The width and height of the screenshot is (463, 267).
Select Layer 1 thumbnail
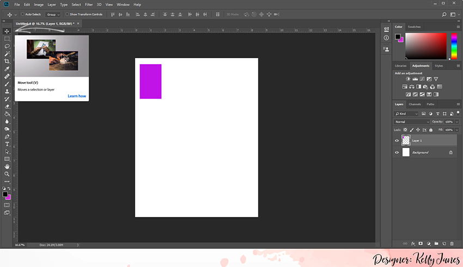click(x=406, y=140)
